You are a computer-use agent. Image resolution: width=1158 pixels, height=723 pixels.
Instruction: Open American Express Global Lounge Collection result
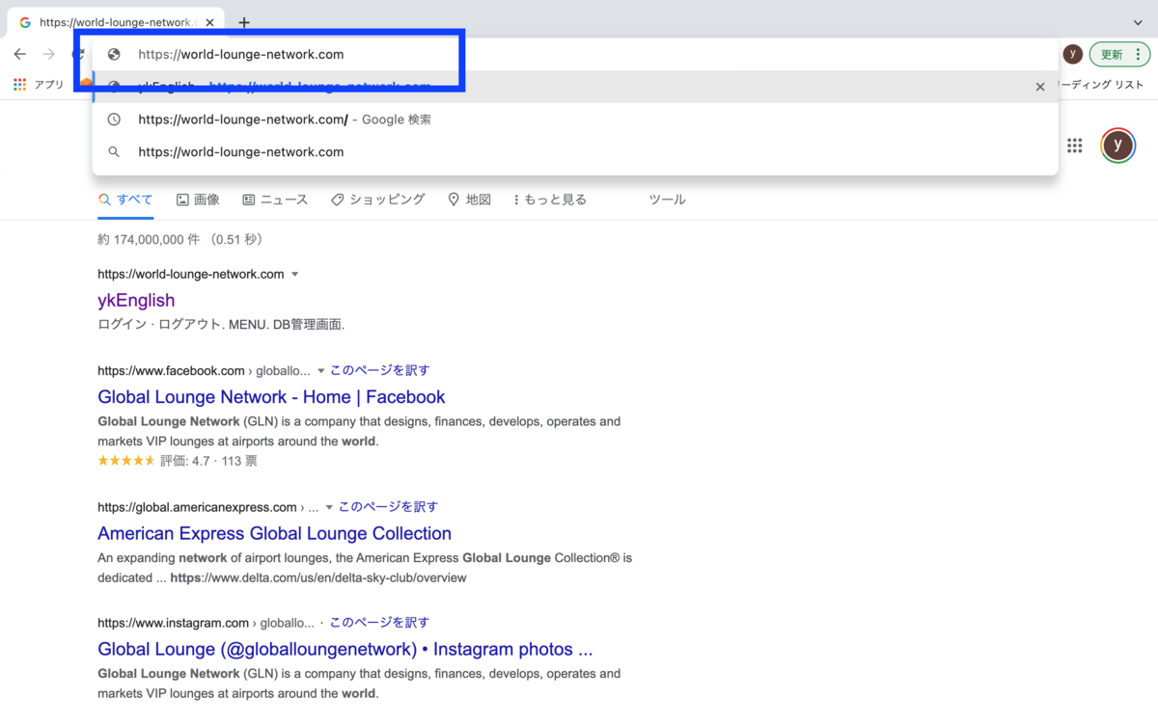tap(274, 534)
